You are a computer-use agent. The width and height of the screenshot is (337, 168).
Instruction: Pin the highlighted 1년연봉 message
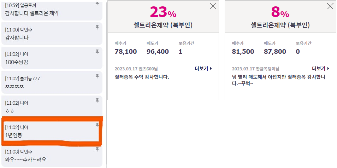click(x=97, y=124)
